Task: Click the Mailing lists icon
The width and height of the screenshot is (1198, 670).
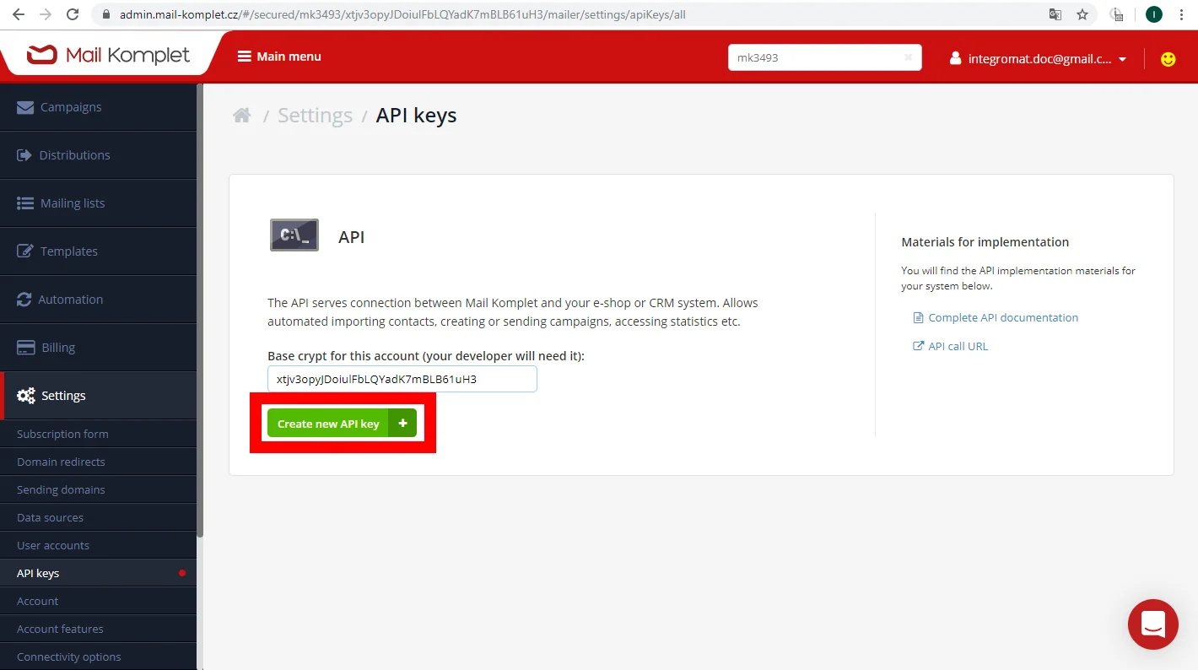Action: [25, 203]
